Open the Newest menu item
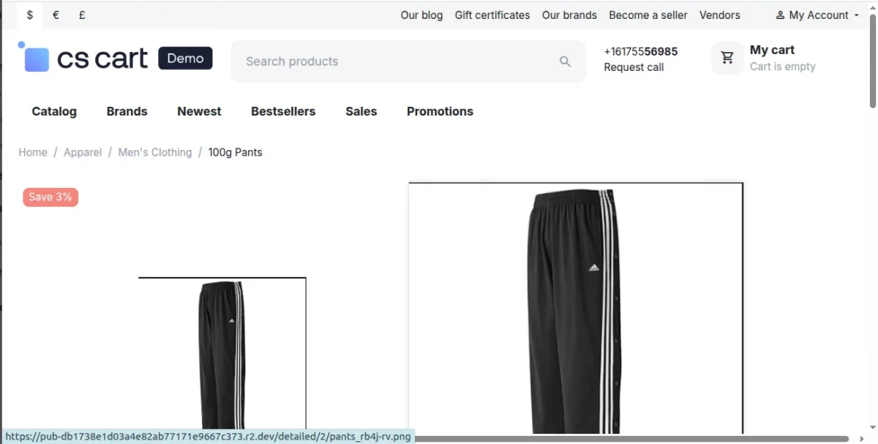The height and width of the screenshot is (444, 878). click(199, 111)
